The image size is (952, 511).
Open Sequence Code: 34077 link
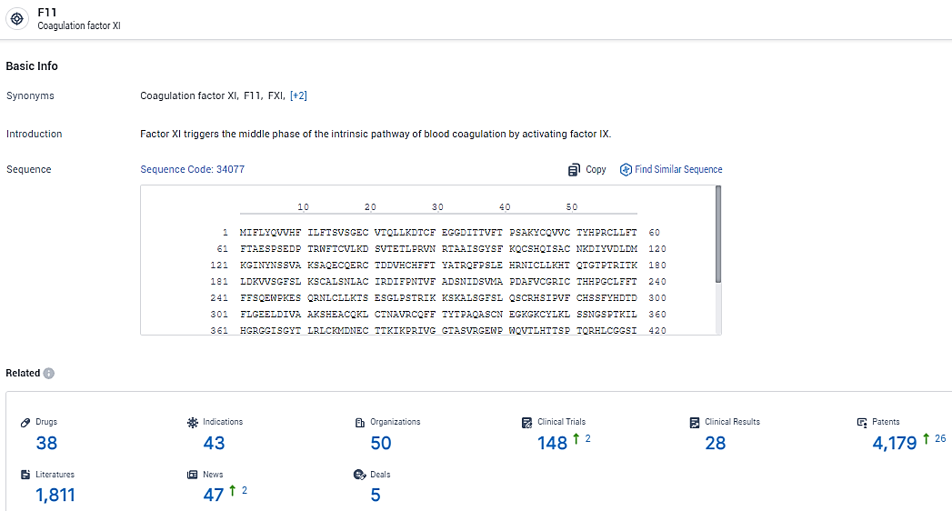(x=192, y=169)
